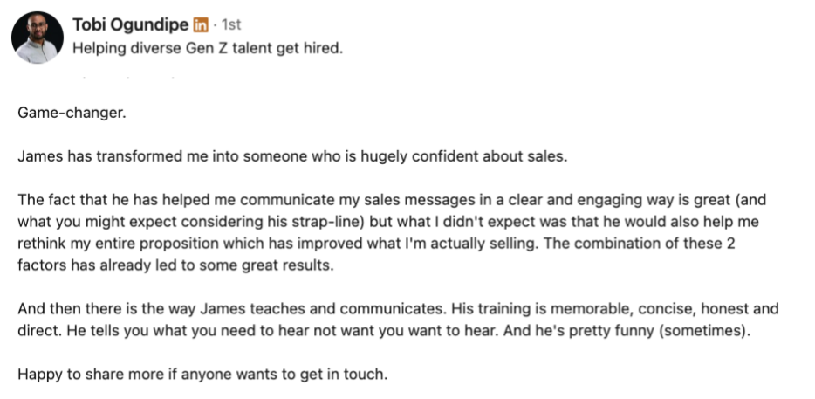
Task: Select the headline about Gen Z talent
Action: (208, 49)
